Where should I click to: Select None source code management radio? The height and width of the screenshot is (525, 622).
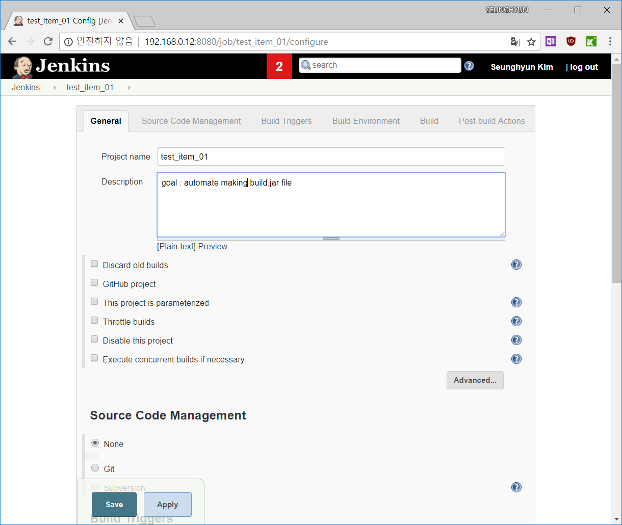point(95,443)
